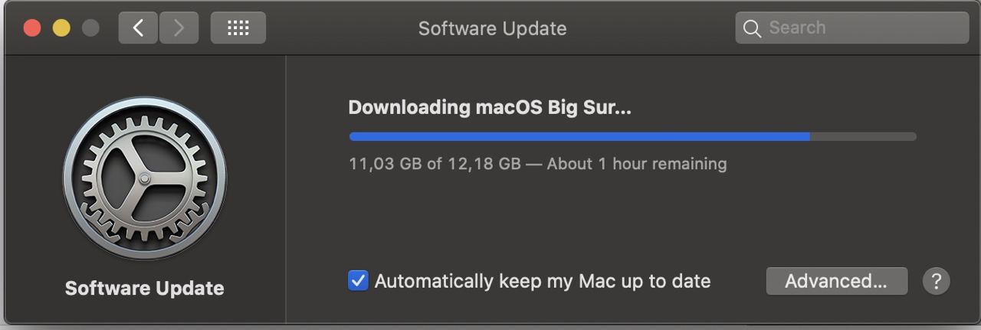The width and height of the screenshot is (981, 330).
Task: Open the Advanced… options
Action: (x=836, y=281)
